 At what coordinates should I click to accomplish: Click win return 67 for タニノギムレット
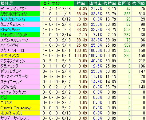(x=128, y=24)
